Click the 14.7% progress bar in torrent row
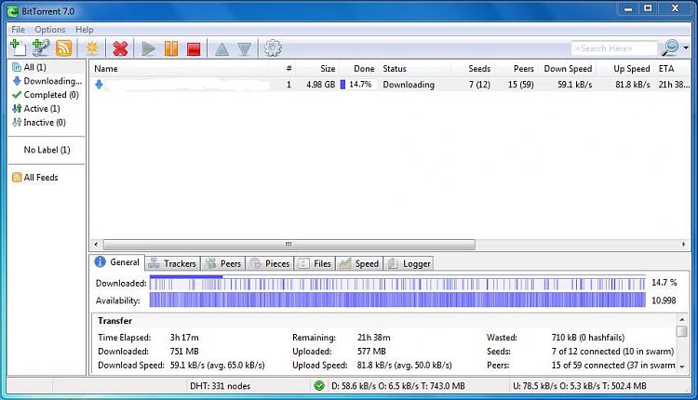This screenshot has height=400, width=698. pyautogui.click(x=358, y=85)
